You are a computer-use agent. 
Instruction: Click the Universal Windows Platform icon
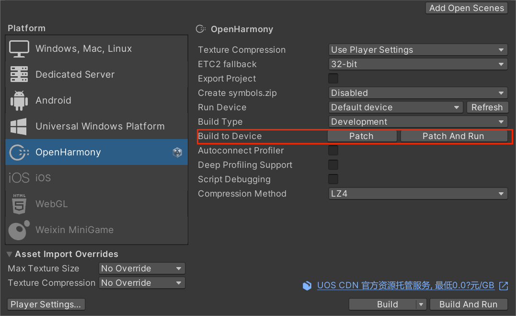pos(19,126)
